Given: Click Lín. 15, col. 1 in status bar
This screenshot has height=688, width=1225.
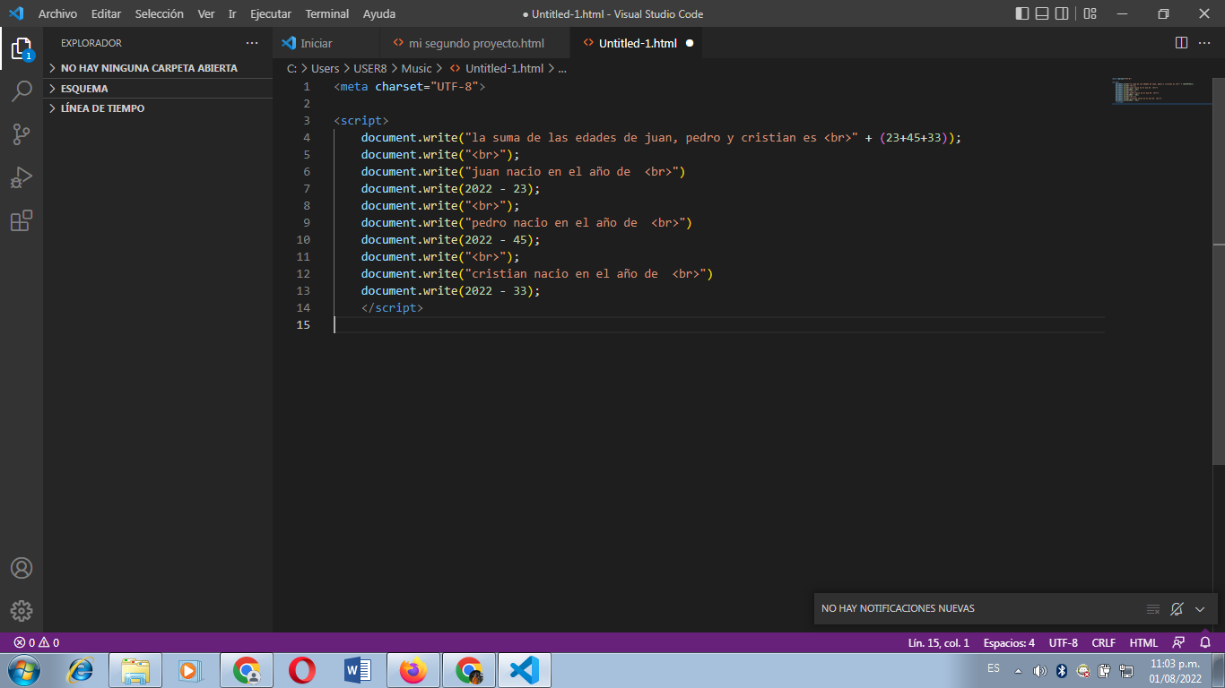Looking at the screenshot, I should tap(938, 642).
